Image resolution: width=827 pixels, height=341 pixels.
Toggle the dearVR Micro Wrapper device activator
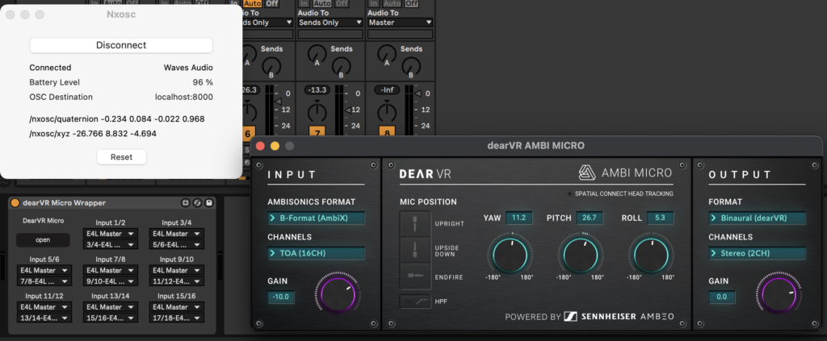(x=15, y=202)
